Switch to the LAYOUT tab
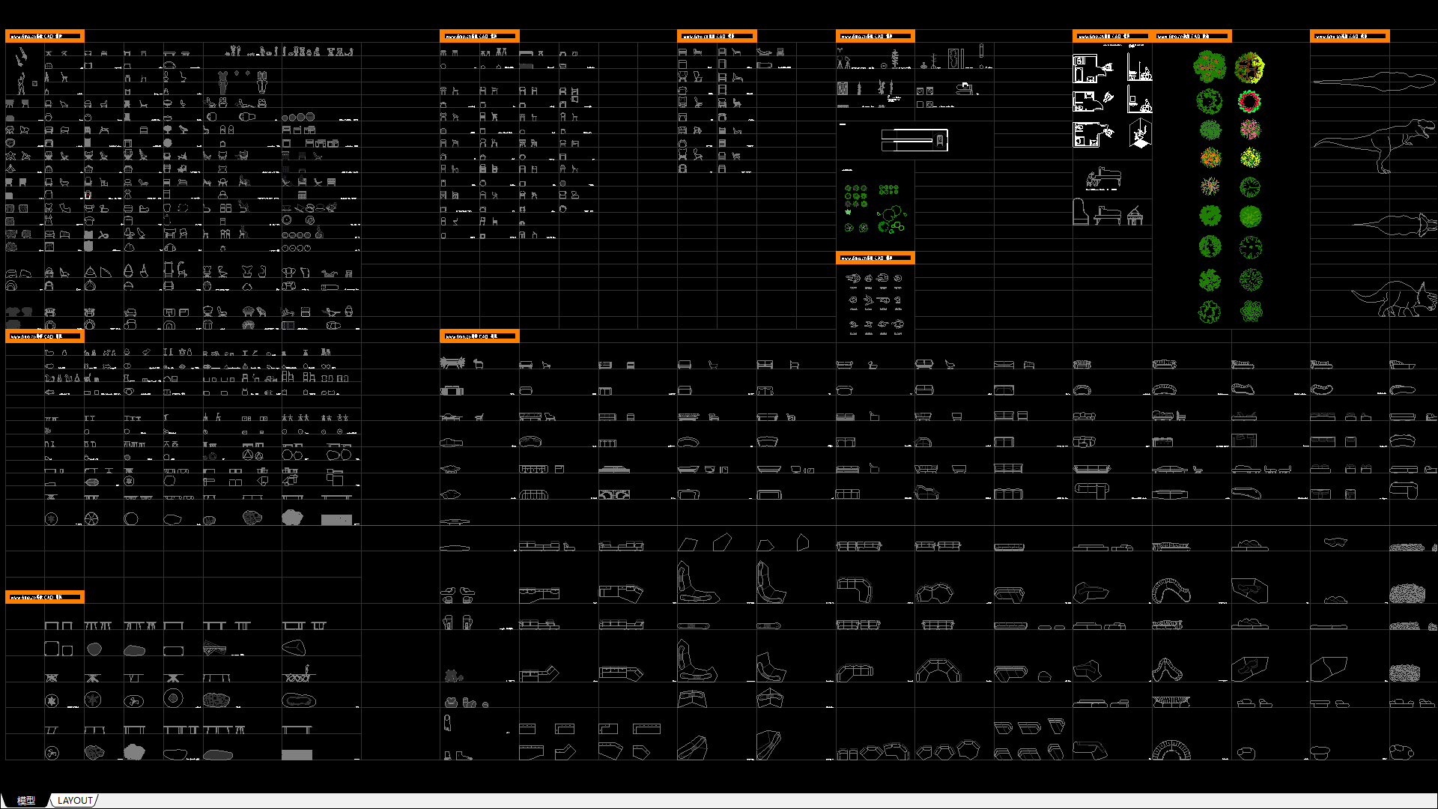The height and width of the screenshot is (809, 1438). coord(75,800)
